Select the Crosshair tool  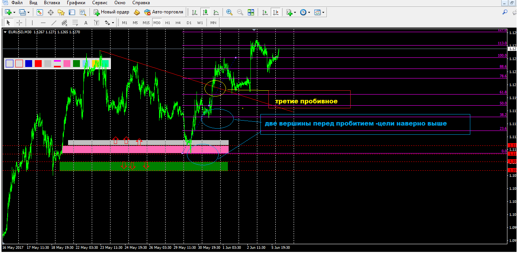point(19,23)
